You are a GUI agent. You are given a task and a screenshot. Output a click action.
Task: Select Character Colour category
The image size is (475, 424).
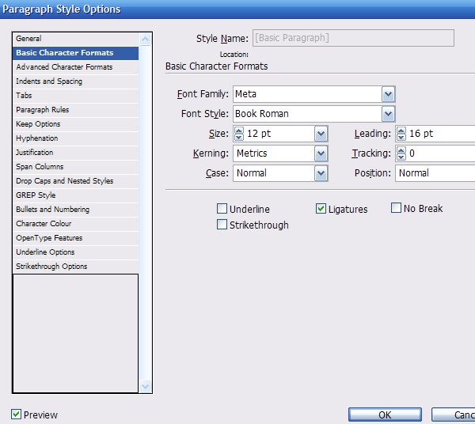tap(44, 224)
